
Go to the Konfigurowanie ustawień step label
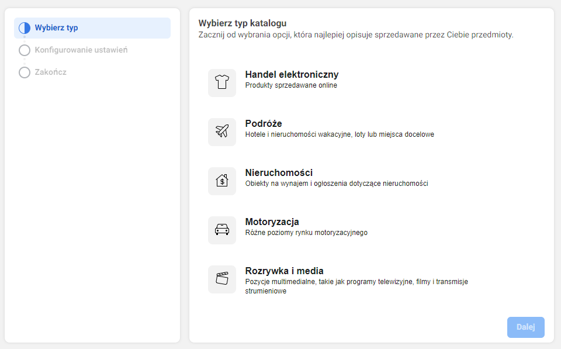81,50
